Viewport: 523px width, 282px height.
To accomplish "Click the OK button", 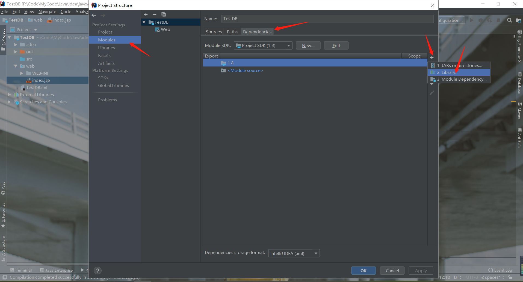I will 364,271.
